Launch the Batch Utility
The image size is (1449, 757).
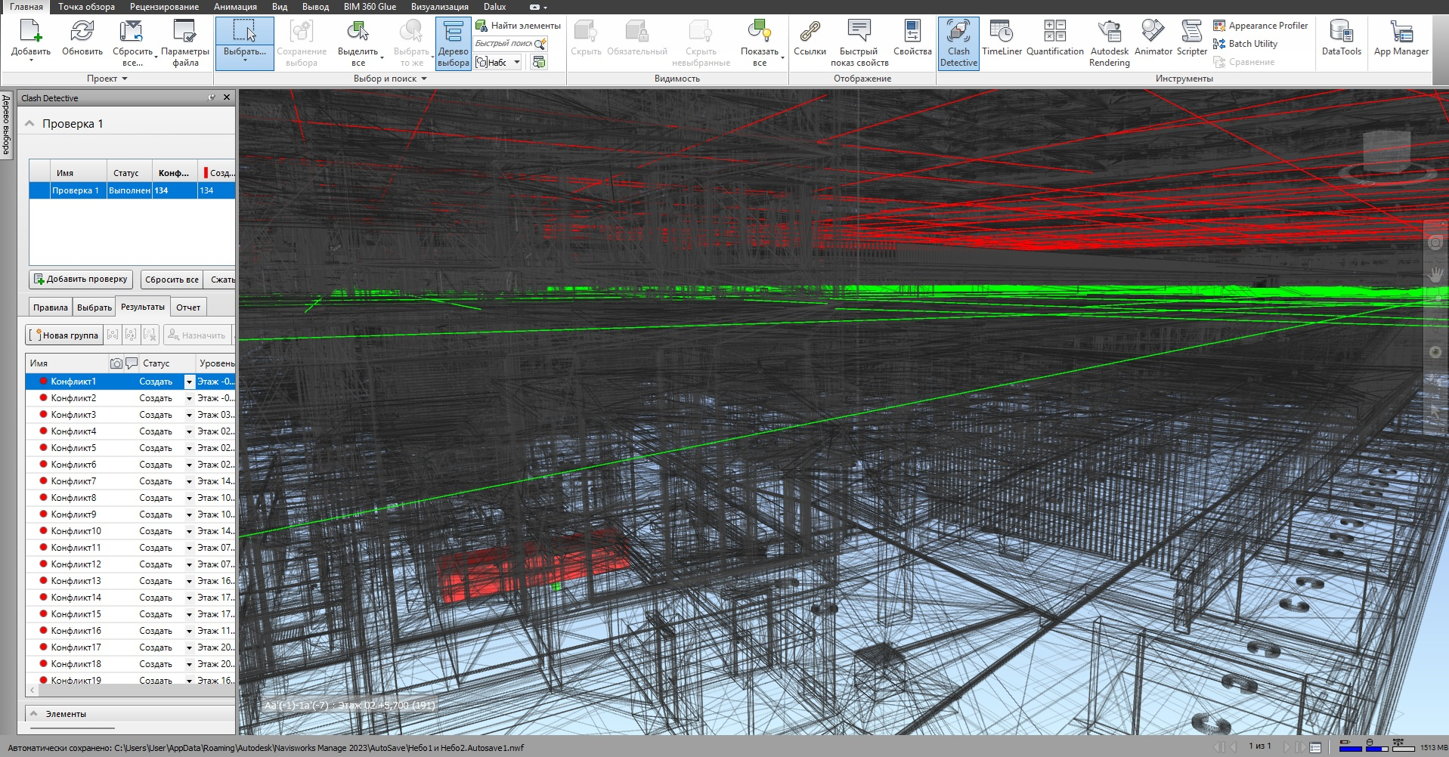[1245, 44]
